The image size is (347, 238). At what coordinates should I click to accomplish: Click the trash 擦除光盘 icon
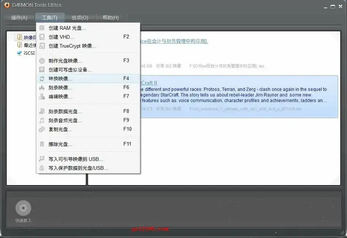[42, 144]
